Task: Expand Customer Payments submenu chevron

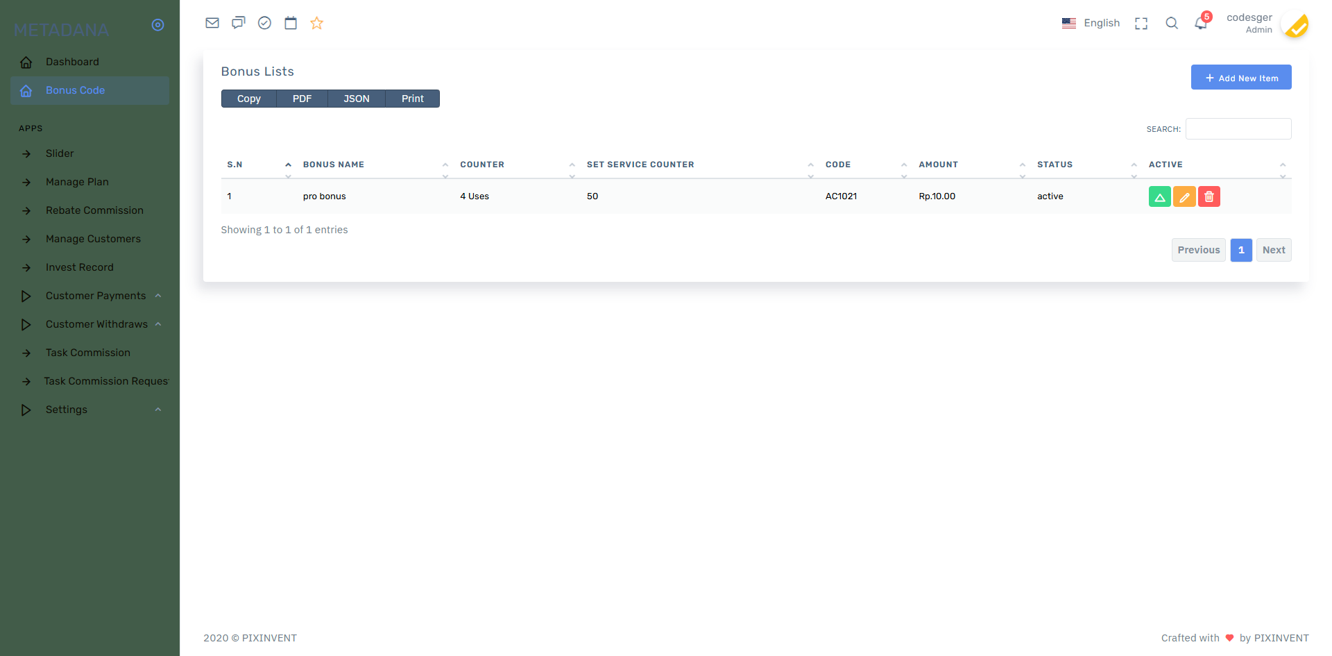Action: [x=158, y=296]
